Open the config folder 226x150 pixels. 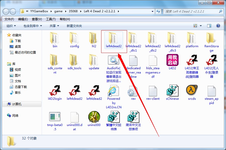[x=74, y=40]
